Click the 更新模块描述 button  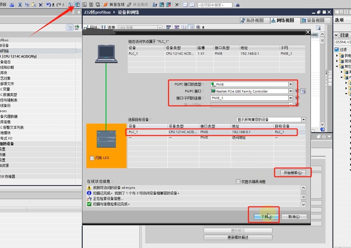pyautogui.click(x=238, y=238)
